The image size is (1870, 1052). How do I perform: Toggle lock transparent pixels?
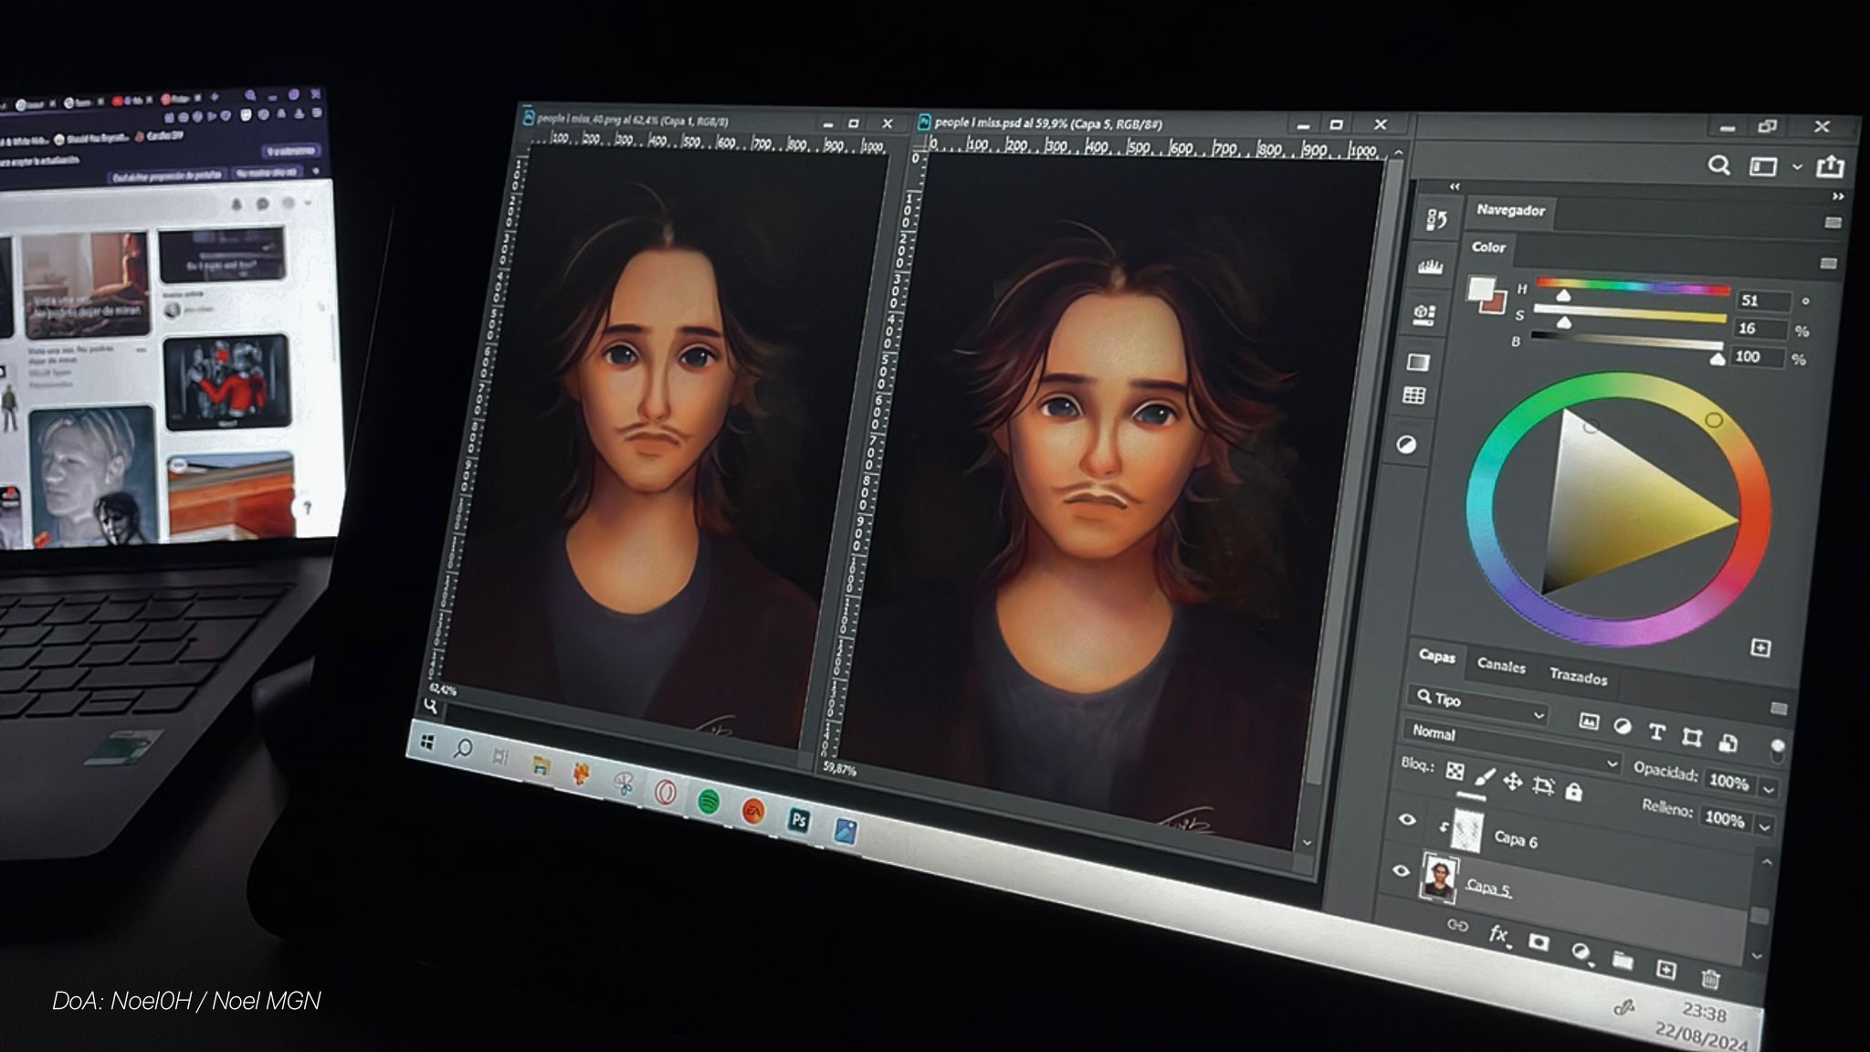pyautogui.click(x=1455, y=771)
